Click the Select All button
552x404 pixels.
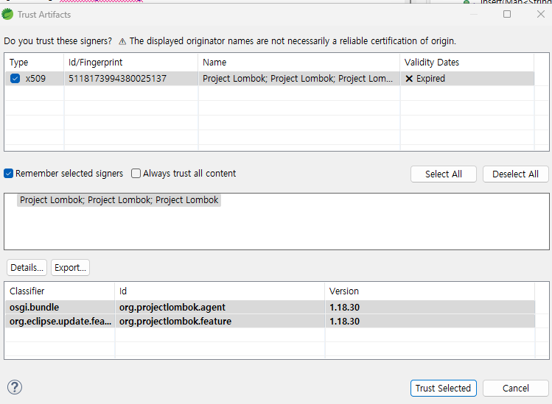pyautogui.click(x=443, y=174)
